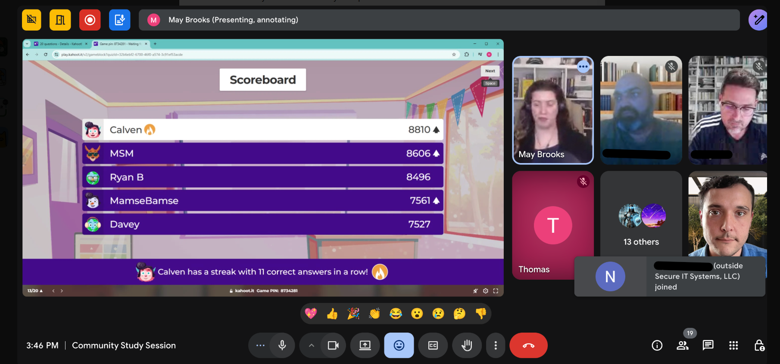Mute the microphone
This screenshot has width=780, height=364.
pyautogui.click(x=282, y=345)
